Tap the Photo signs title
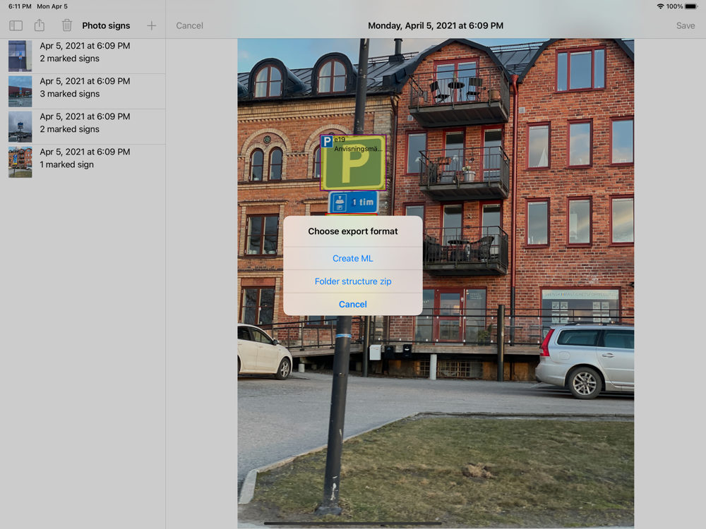Viewport: 706px width, 529px height. tap(106, 25)
